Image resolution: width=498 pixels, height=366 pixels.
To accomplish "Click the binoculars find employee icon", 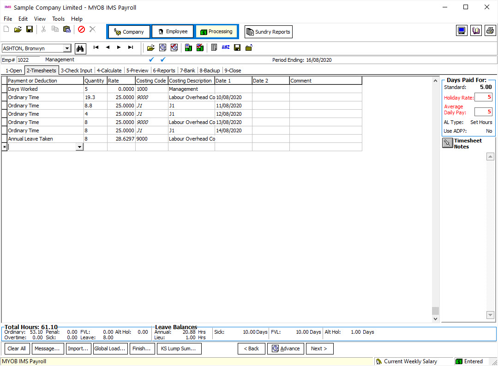I will 81,48.
